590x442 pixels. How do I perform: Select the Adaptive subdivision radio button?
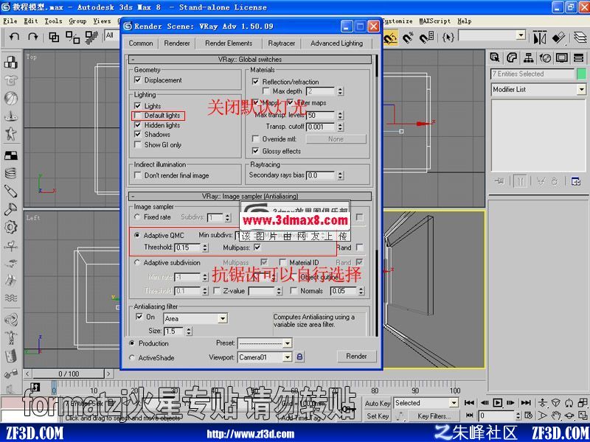coord(137,262)
